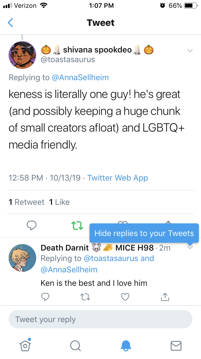The width and height of the screenshot is (201, 359).
Task: Undo retweet with the green retweet icon
Action: pyautogui.click(x=77, y=226)
